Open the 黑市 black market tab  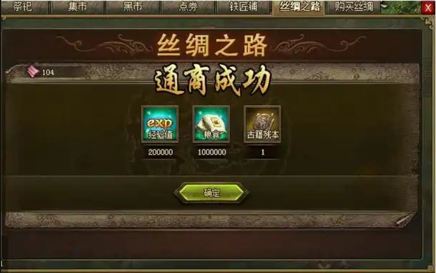[x=133, y=7]
